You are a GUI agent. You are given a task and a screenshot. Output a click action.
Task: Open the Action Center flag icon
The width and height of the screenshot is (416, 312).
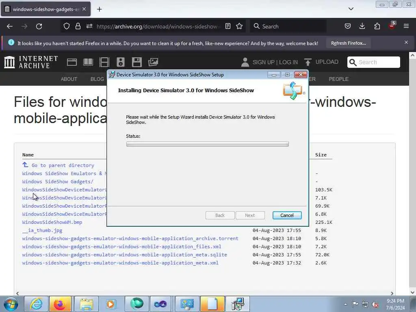click(355, 304)
